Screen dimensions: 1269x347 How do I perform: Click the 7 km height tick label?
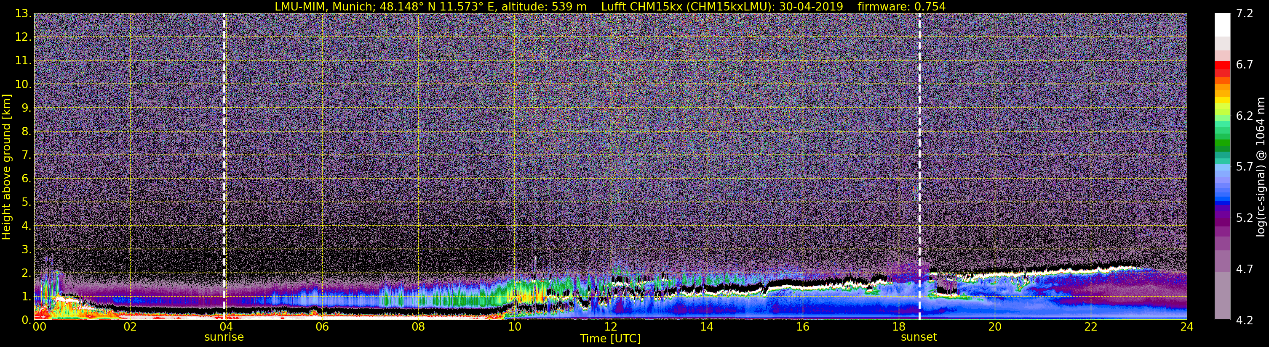tap(27, 155)
